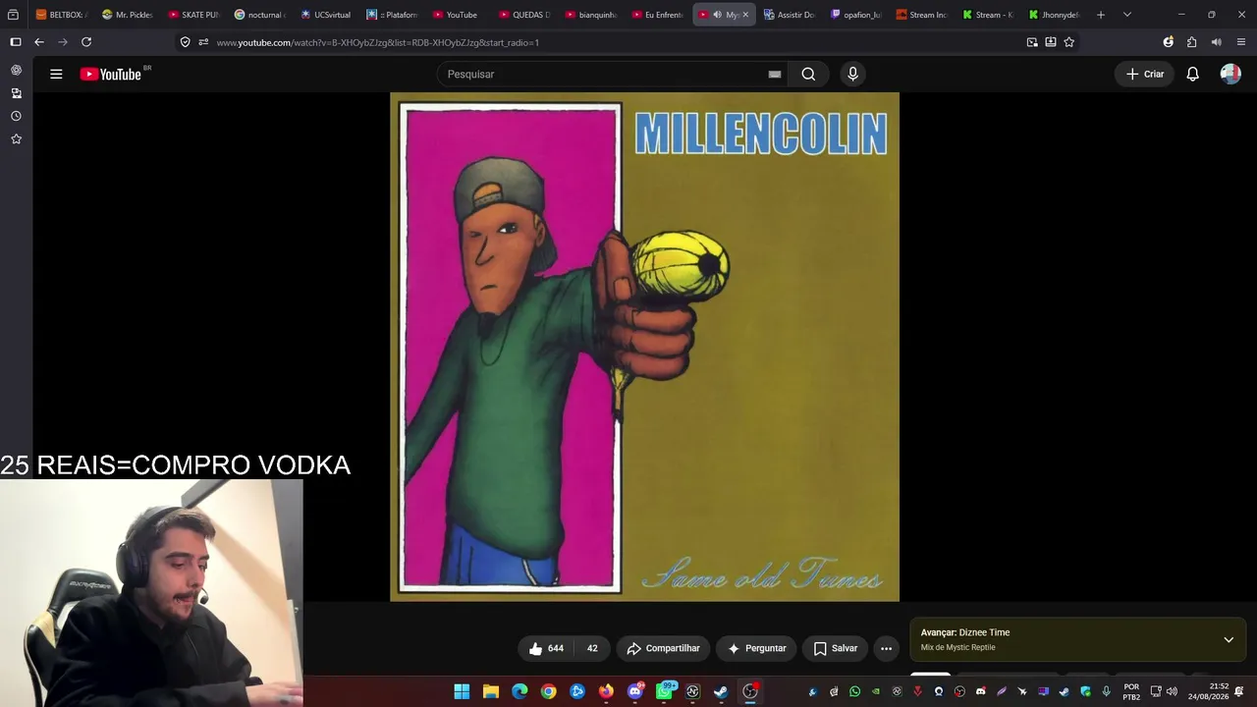Viewport: 1257px width, 707px height.
Task: Open the browser extensions puzzle icon
Action: [1191, 42]
